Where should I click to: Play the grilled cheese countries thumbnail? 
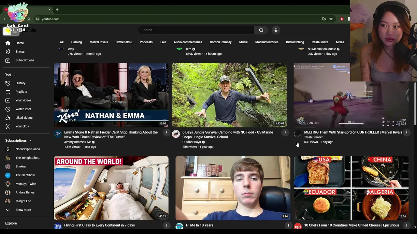pos(351,188)
